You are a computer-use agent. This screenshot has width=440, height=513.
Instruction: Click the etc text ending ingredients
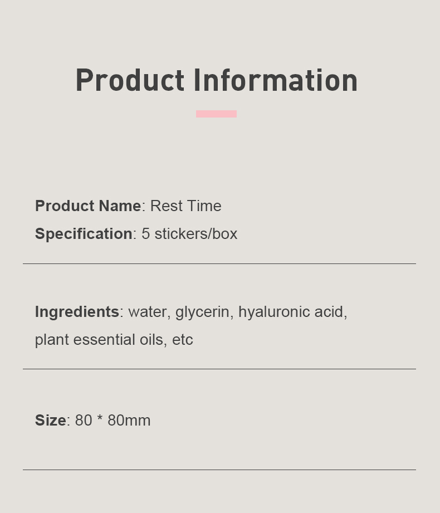click(183, 340)
